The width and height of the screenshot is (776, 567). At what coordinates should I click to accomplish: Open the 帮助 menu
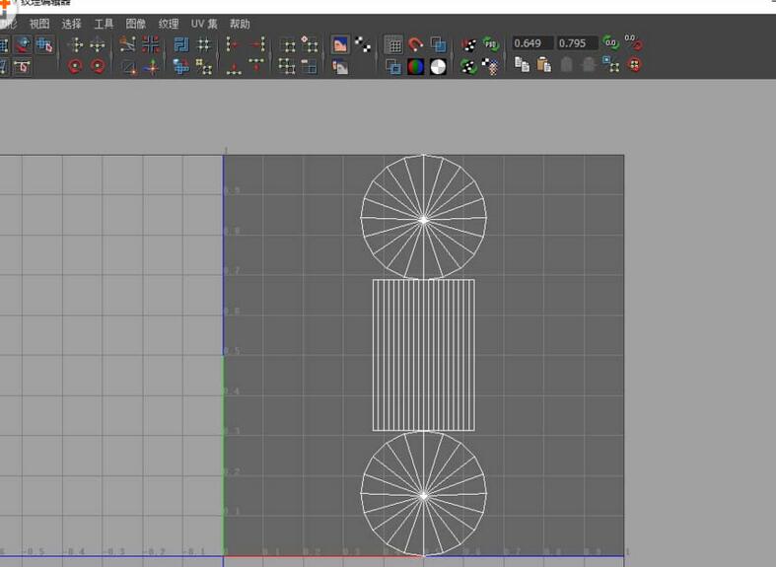pyautogui.click(x=240, y=24)
